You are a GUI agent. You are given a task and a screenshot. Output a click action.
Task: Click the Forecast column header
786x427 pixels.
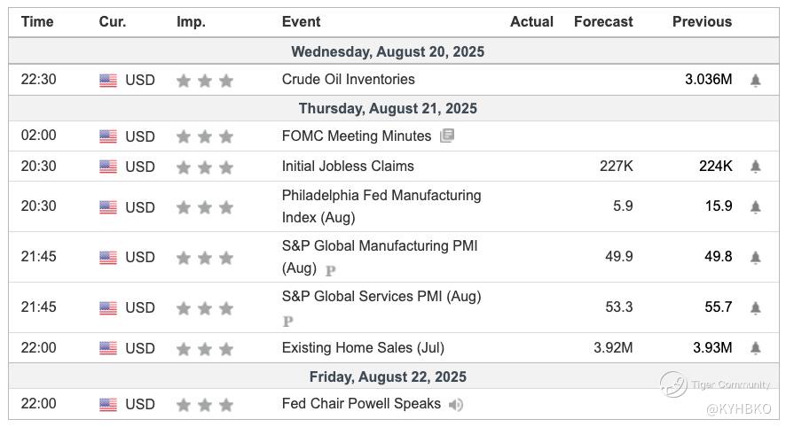603,22
